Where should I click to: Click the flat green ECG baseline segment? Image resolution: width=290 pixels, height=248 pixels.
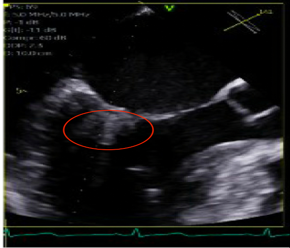point(199,235)
